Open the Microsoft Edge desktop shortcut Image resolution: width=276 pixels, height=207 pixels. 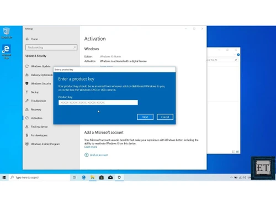[7, 52]
